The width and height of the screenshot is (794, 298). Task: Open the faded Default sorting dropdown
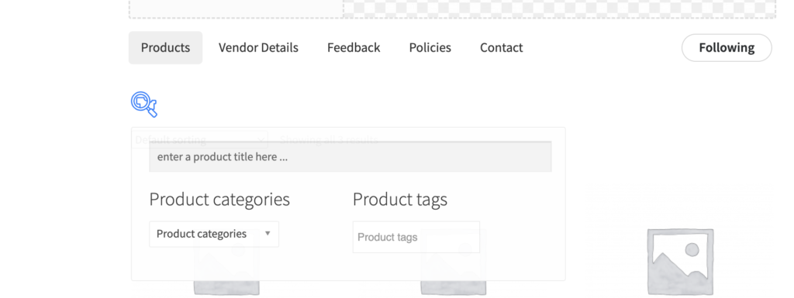199,139
